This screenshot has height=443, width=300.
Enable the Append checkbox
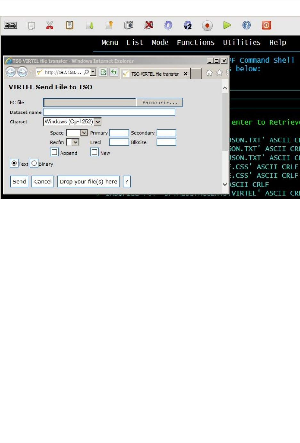(x=54, y=152)
